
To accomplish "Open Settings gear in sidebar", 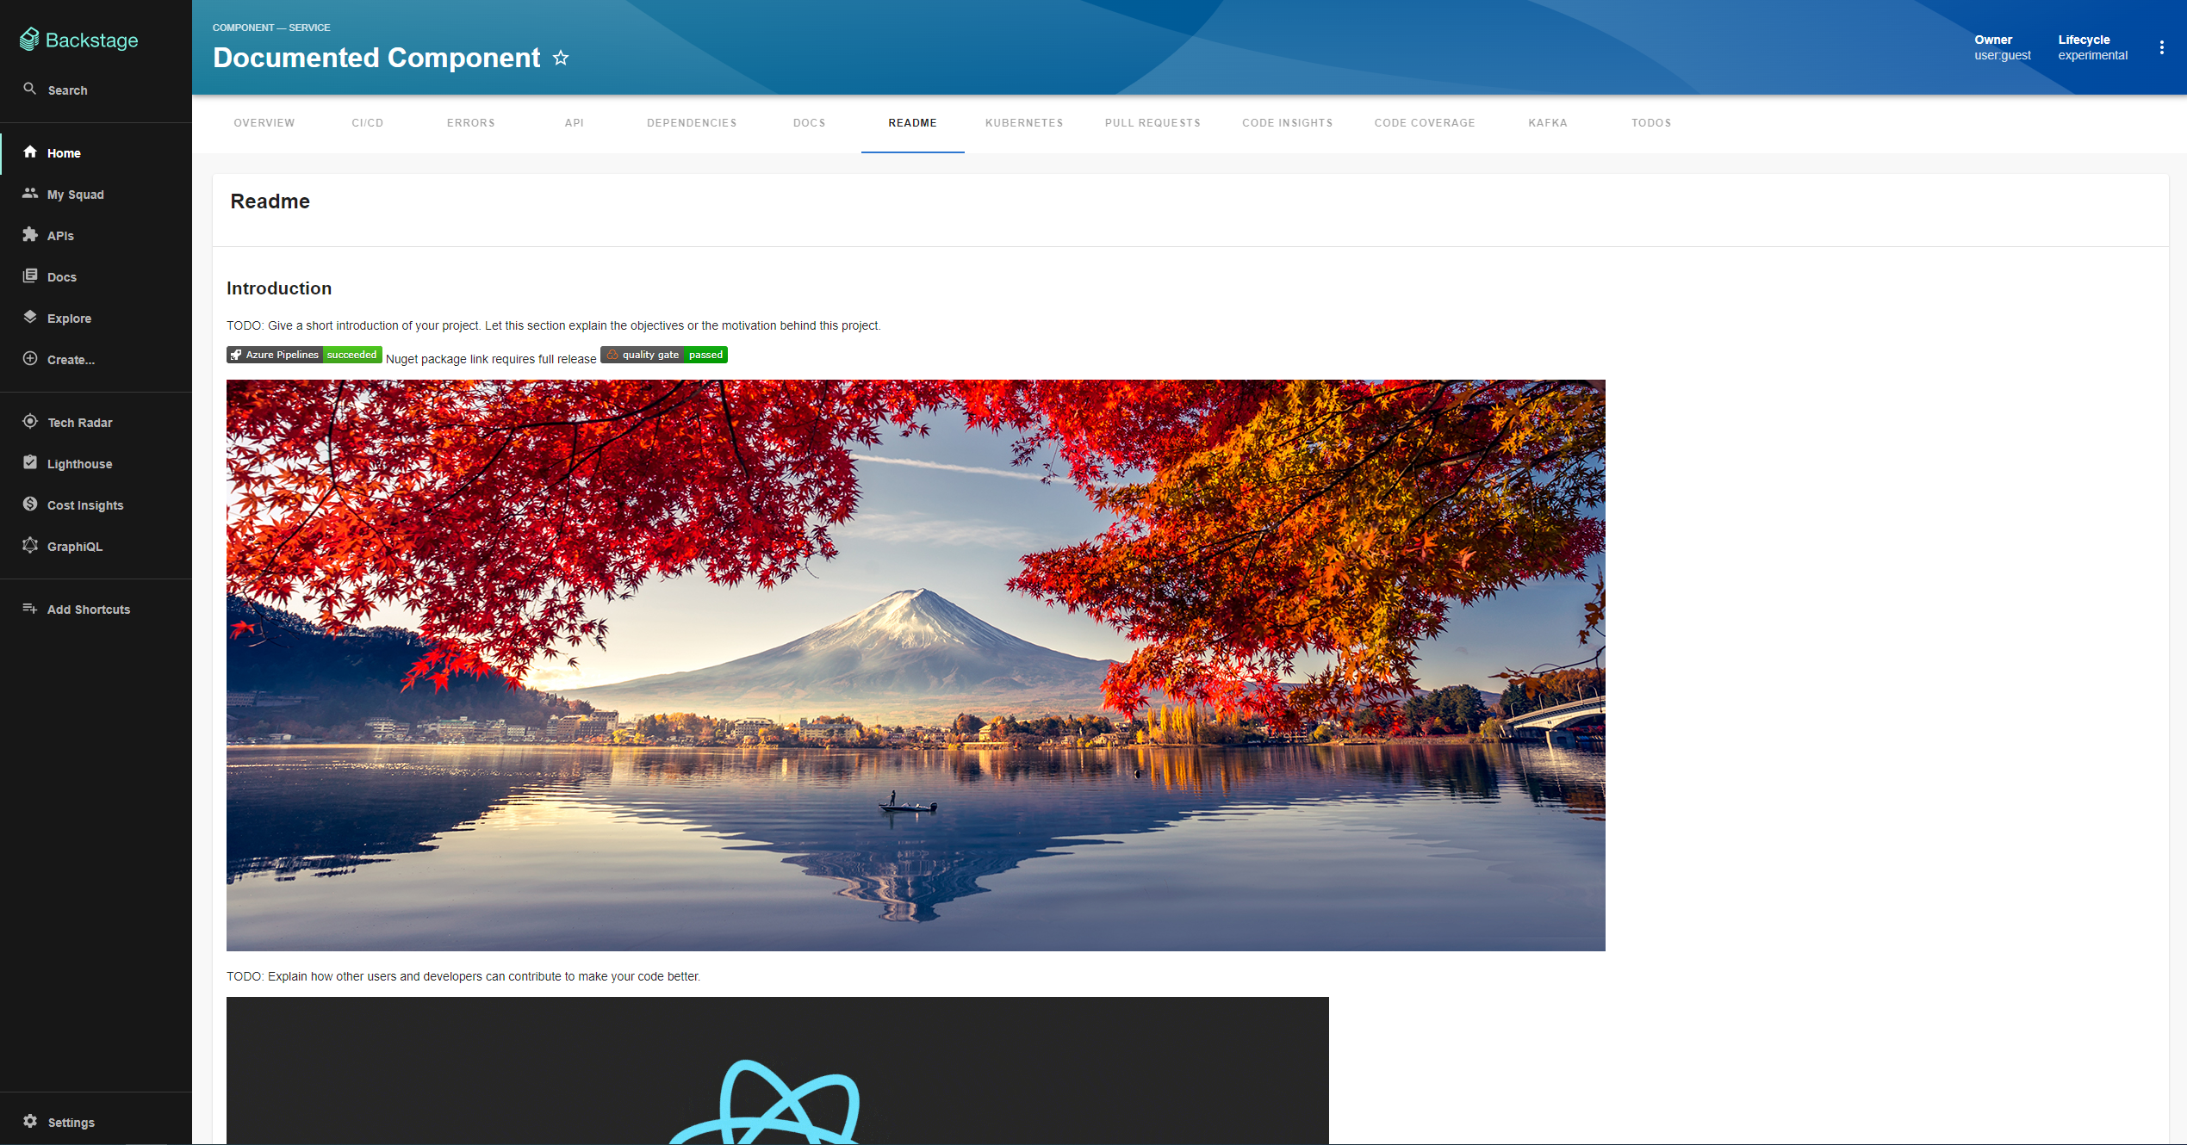I will click(x=30, y=1122).
